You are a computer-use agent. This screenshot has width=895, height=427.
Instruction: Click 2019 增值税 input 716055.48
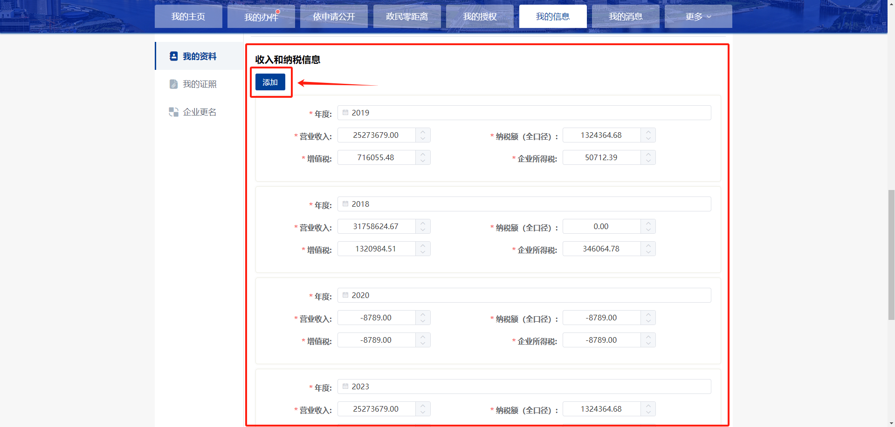point(376,157)
